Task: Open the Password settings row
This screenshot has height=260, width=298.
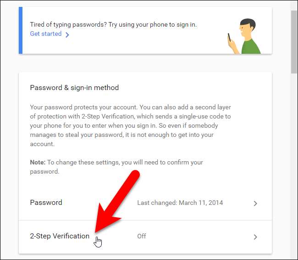Action: click(46, 203)
